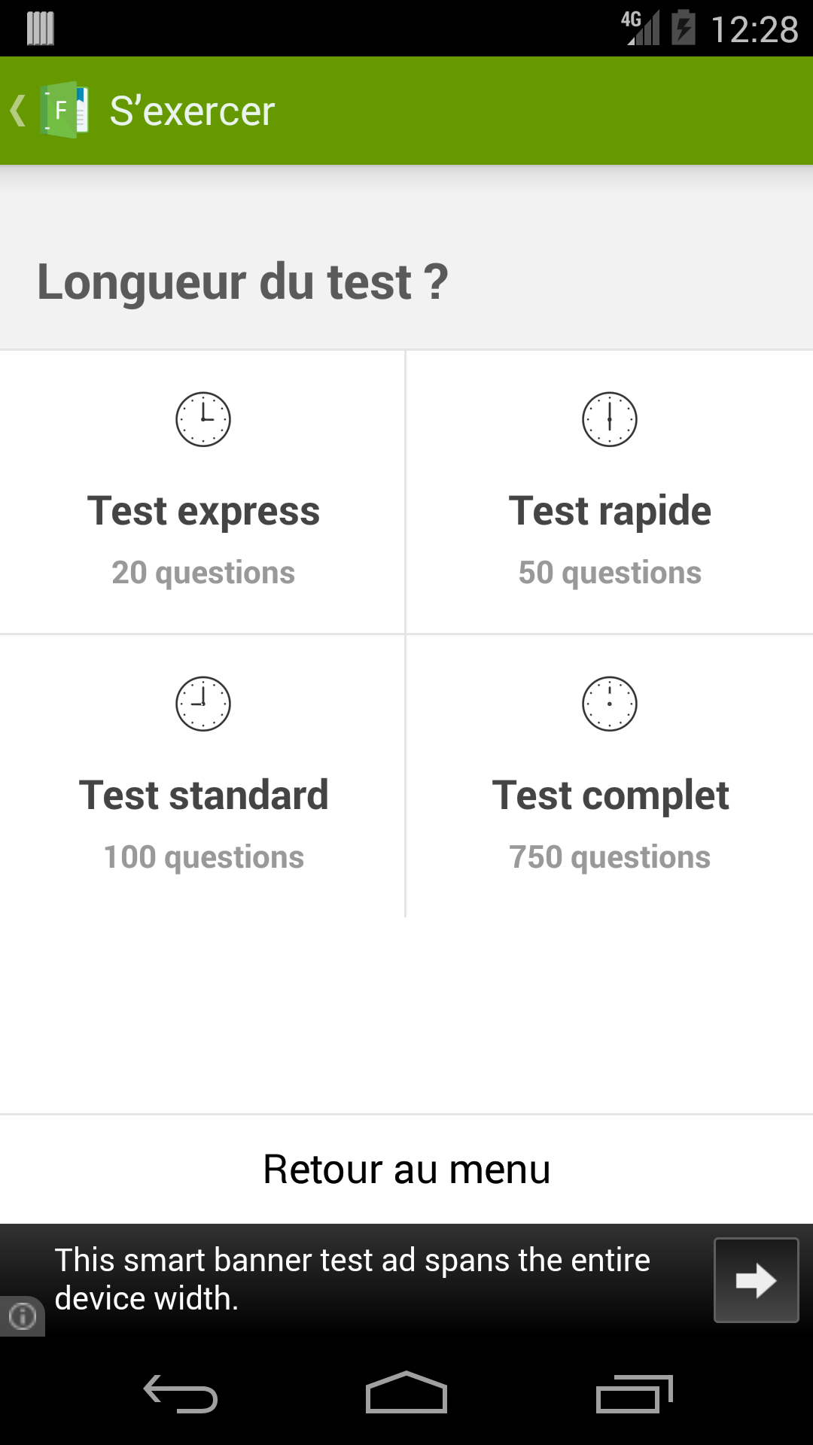This screenshot has height=1445, width=813.
Task: Tap the green book app icon
Action: 65,111
